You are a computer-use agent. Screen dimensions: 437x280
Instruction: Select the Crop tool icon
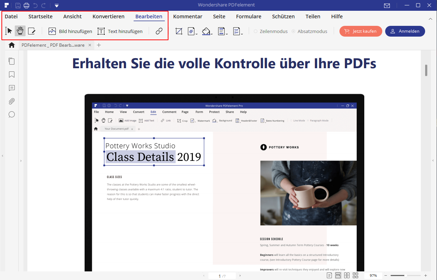(x=179, y=31)
